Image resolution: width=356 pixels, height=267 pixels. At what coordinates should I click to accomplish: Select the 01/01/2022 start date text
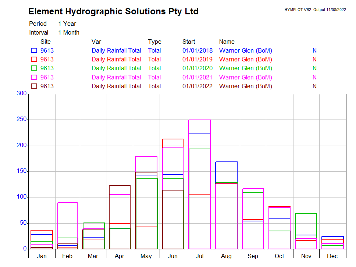(197, 86)
